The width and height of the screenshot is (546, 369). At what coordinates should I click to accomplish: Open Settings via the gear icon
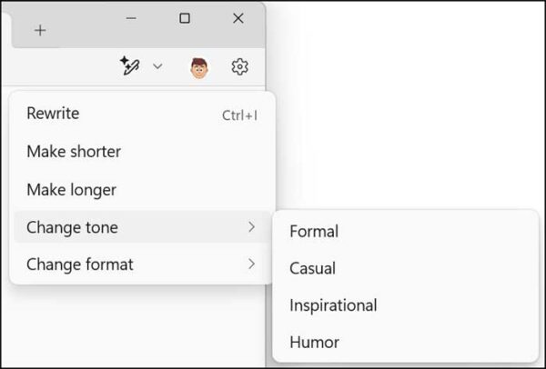click(239, 66)
